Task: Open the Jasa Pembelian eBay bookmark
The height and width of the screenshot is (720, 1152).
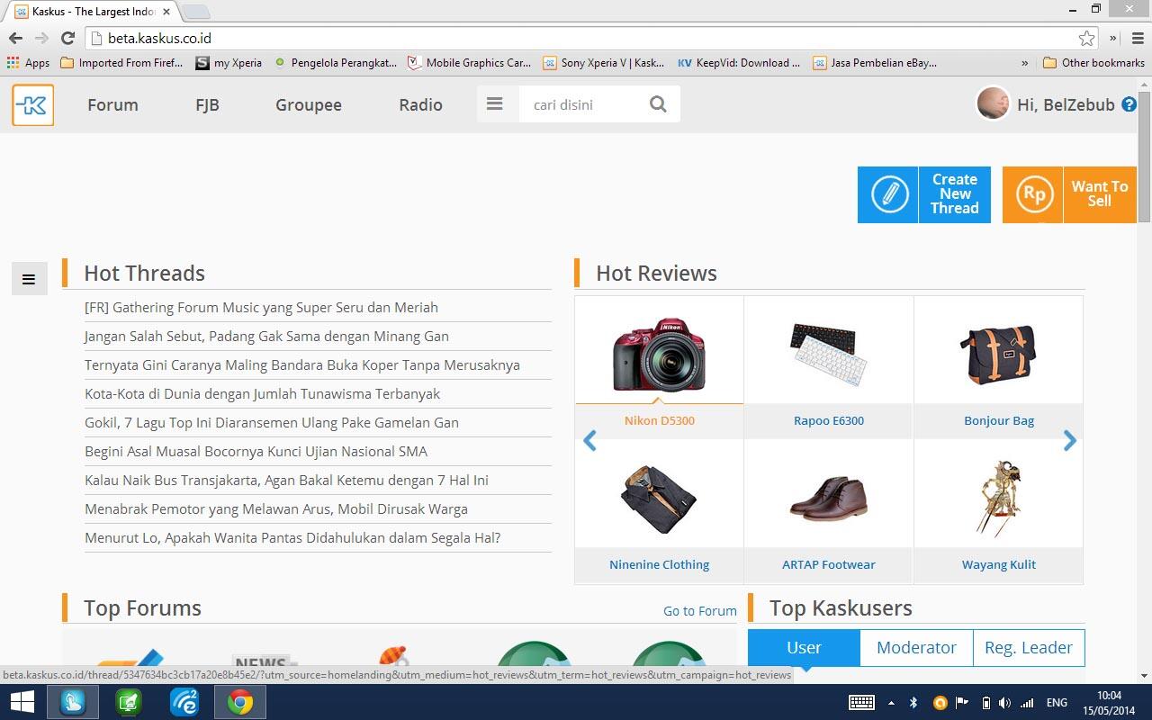Action: pos(875,63)
